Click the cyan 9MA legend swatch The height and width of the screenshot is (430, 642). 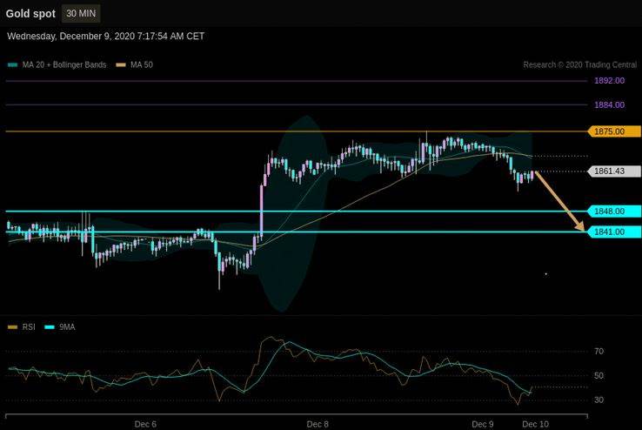49,327
